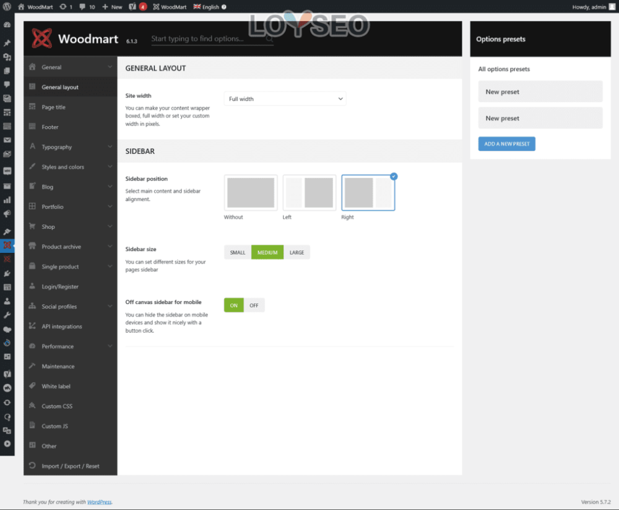Click the highlighted Woodmart icon in admin sidebar

click(x=7, y=245)
